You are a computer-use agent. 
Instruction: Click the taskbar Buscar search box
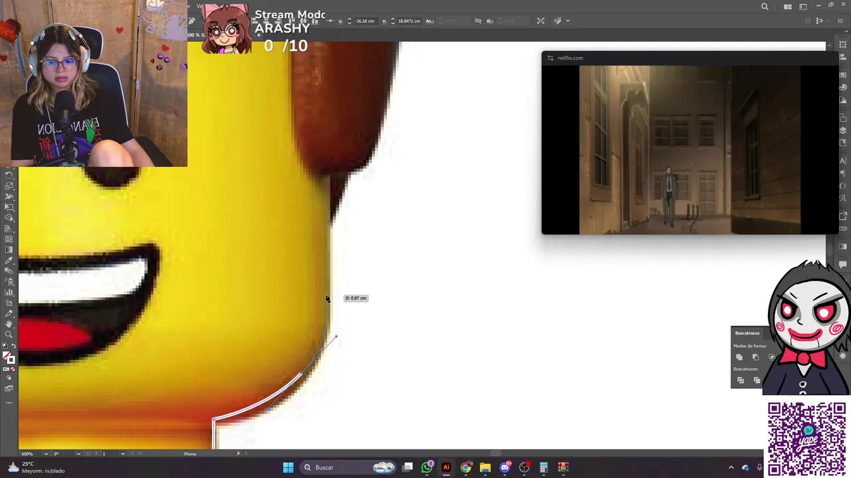coord(349,467)
